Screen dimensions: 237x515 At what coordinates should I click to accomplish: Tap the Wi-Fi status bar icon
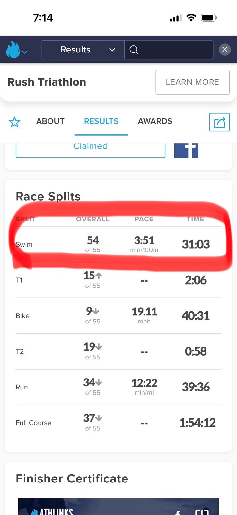click(x=191, y=18)
